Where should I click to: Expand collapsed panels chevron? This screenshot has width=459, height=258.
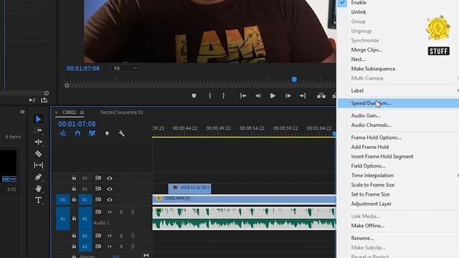[22, 112]
